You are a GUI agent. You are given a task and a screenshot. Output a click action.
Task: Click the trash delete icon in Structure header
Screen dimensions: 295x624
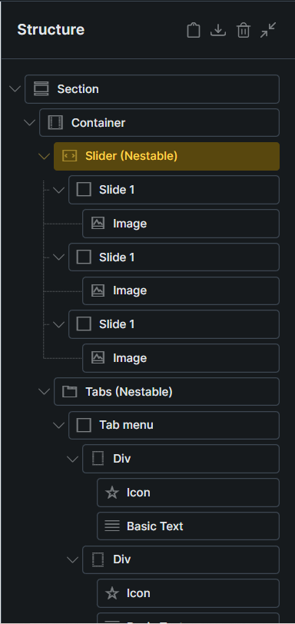(x=243, y=30)
